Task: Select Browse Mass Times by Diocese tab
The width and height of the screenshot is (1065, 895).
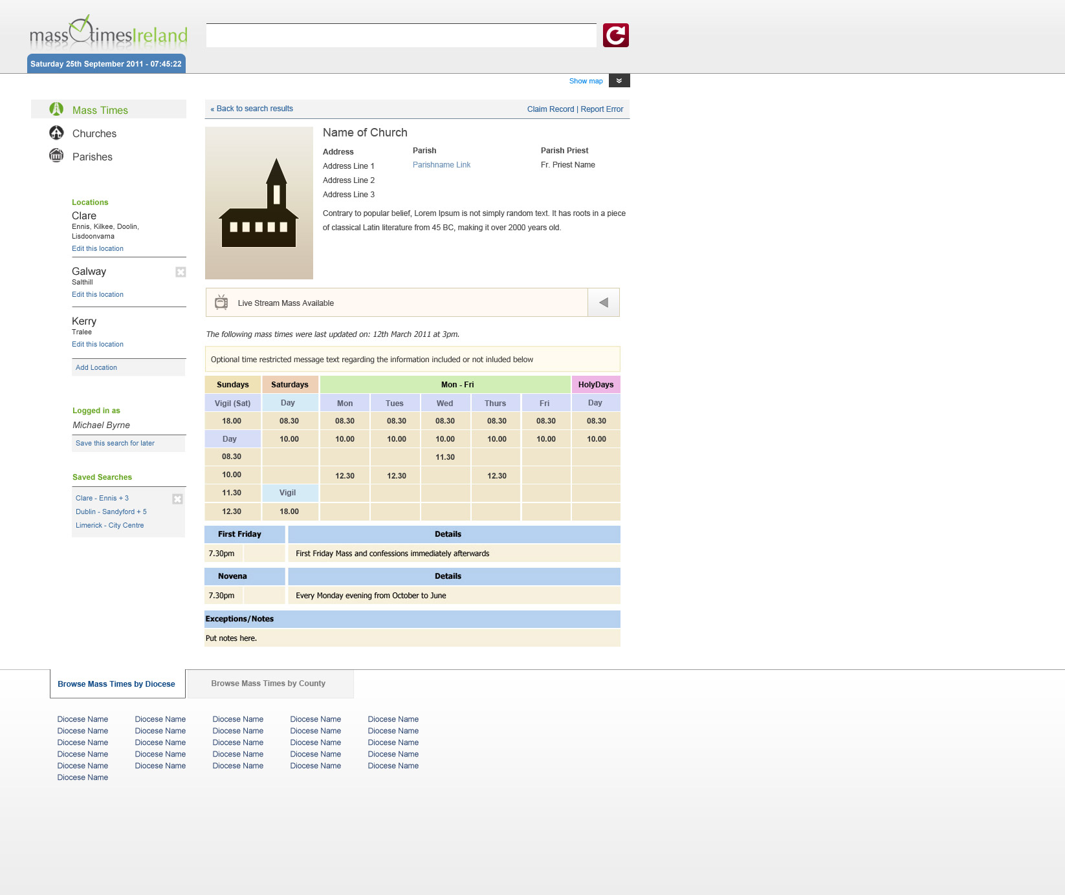Action: tap(116, 684)
